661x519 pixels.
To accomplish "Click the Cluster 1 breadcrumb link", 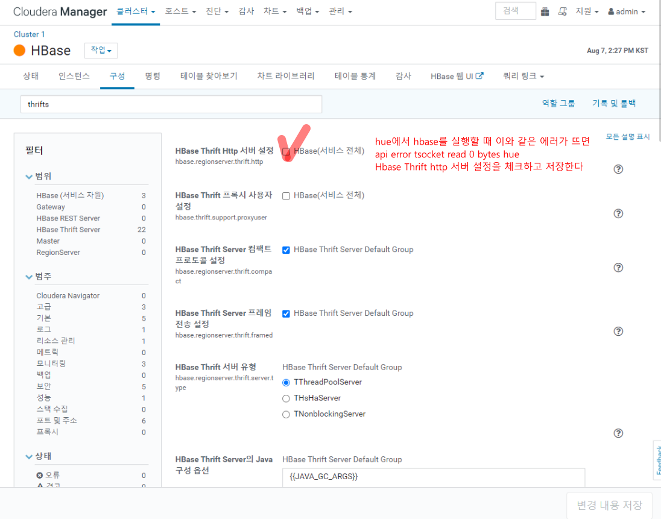I will [29, 34].
